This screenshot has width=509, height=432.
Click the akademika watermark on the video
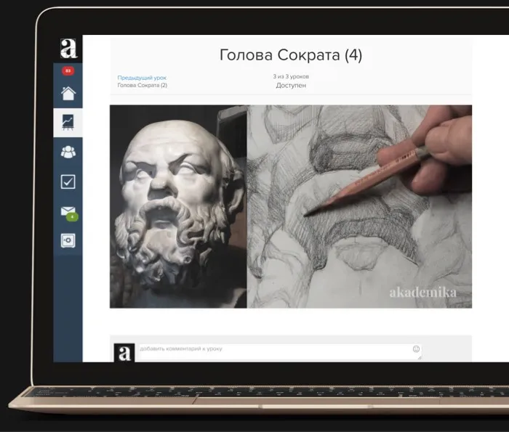coord(422,293)
